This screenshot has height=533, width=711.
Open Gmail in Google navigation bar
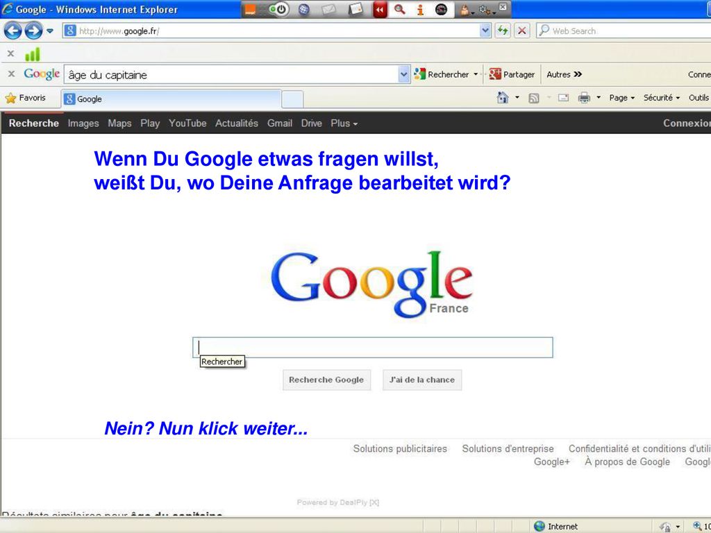(x=279, y=124)
